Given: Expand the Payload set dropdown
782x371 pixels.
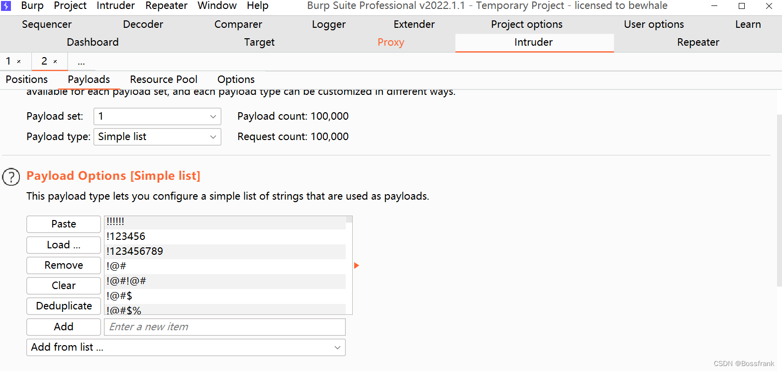Looking at the screenshot, I should pyautogui.click(x=157, y=117).
